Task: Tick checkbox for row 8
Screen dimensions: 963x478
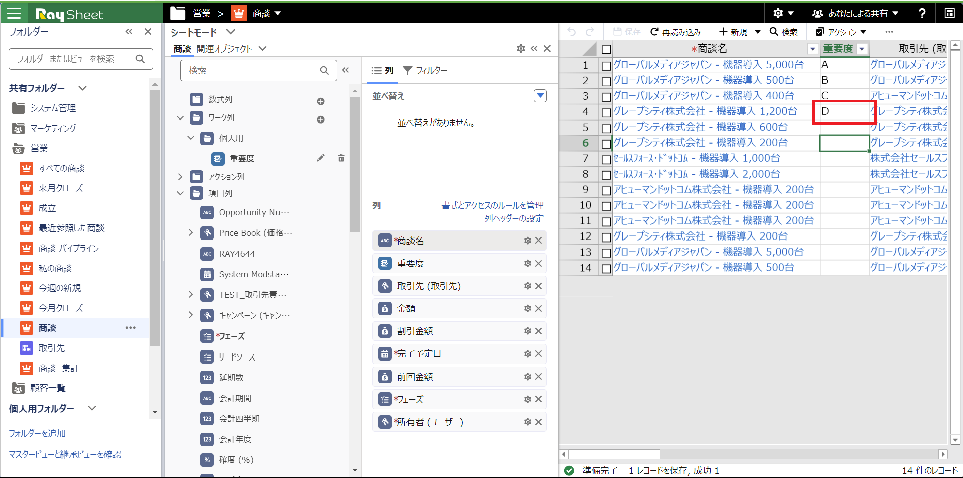Action: (606, 175)
